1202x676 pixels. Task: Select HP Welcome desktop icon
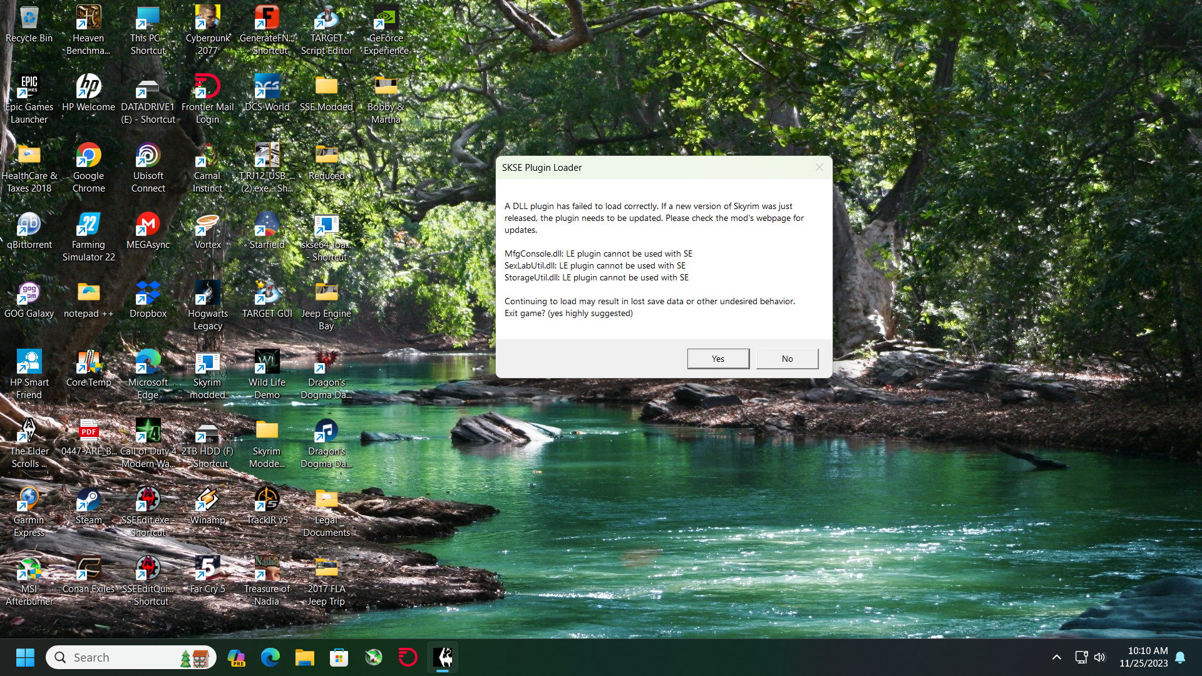tap(88, 93)
